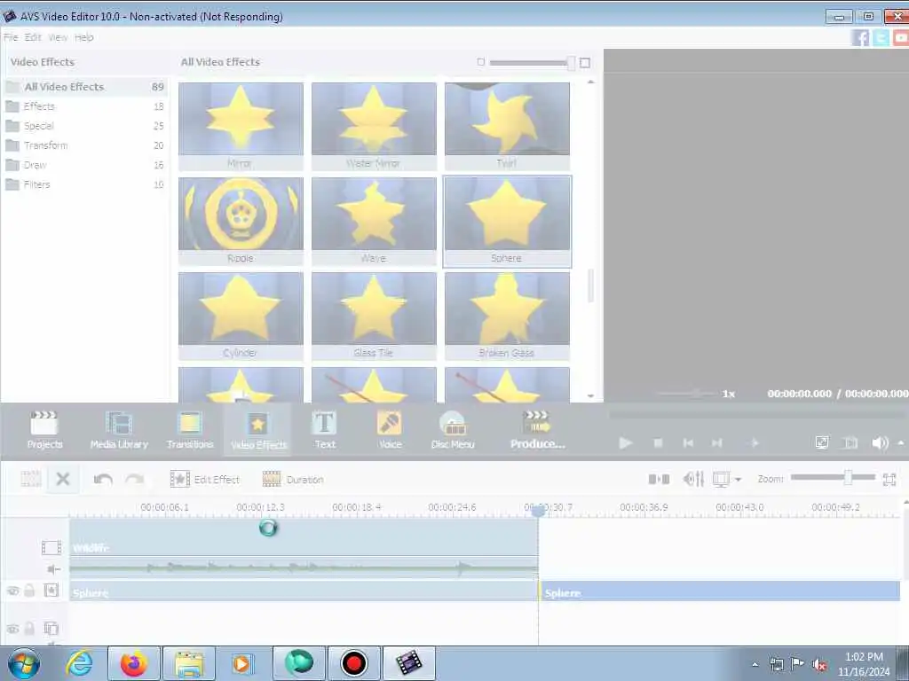Click the zoom-to-fit icon beside Zoom slider
This screenshot has width=909, height=681.
click(x=889, y=479)
